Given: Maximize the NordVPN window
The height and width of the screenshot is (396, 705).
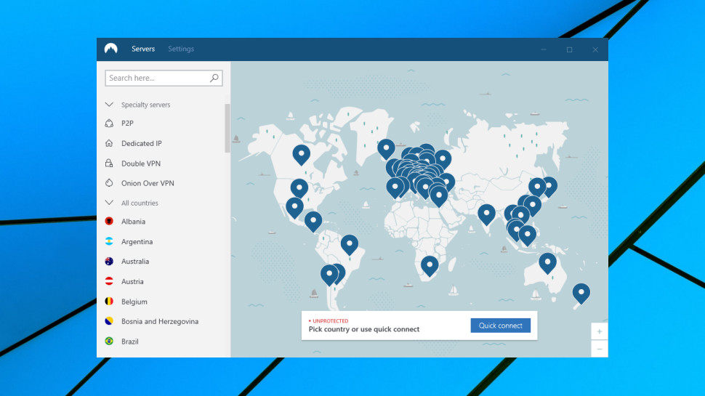Looking at the screenshot, I should (569, 49).
